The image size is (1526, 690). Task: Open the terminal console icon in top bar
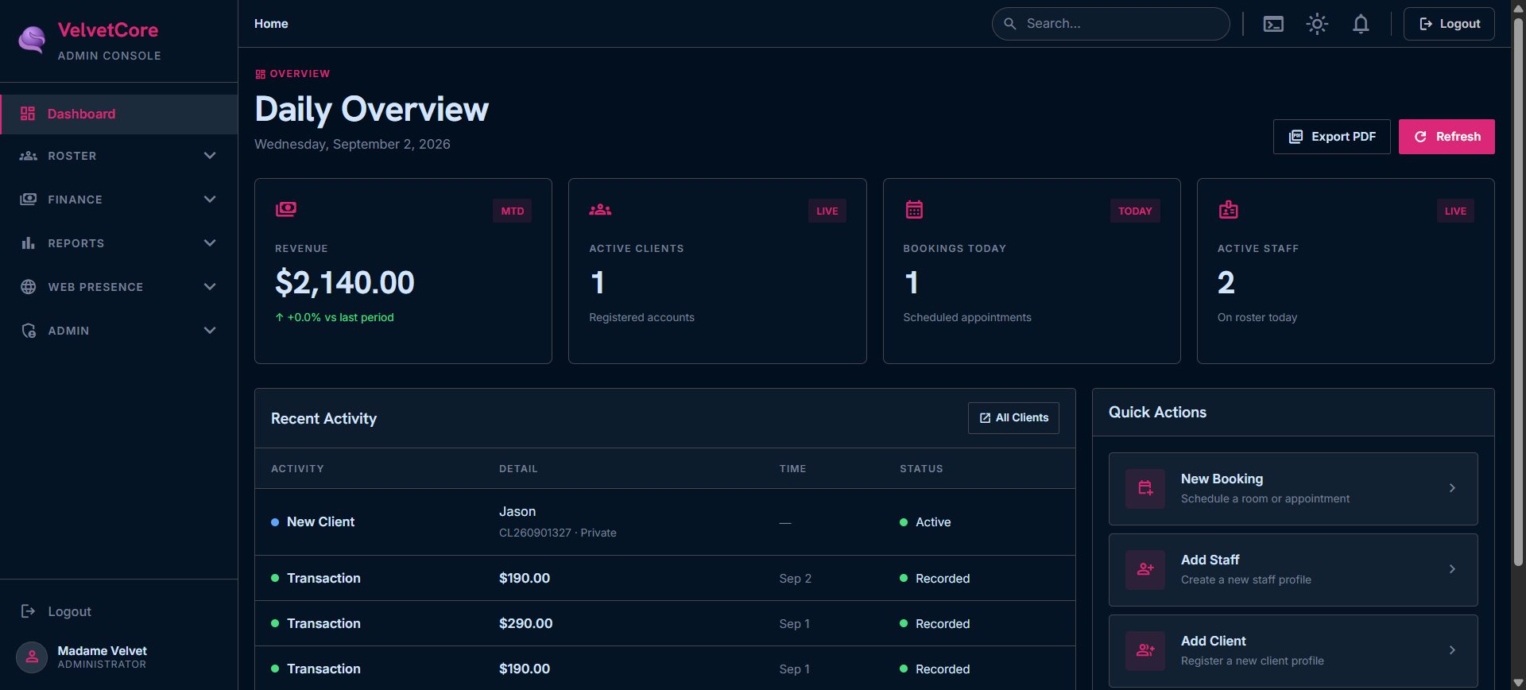coord(1273,24)
